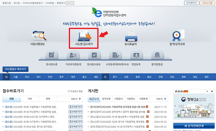Viewport: 216px width, 131px height.
Task: Open 2024년도 제2회 서울특별시 지방공무원 임용 link
Action: [x=31, y=107]
